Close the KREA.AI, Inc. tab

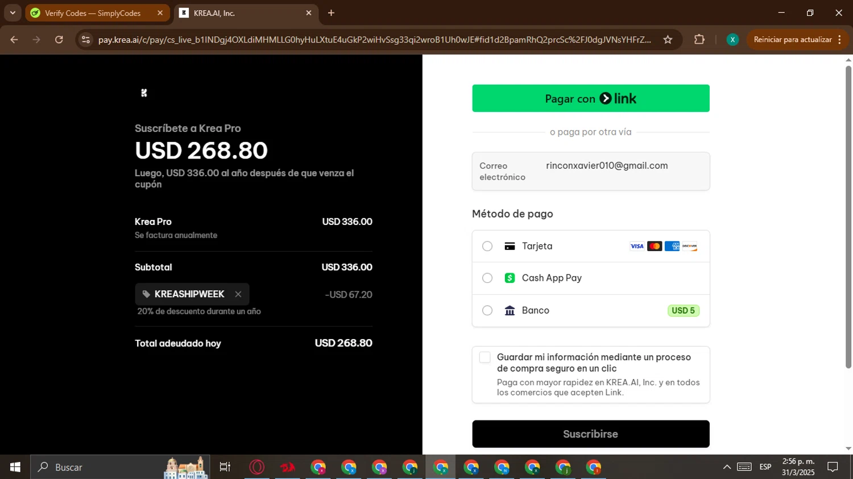click(x=309, y=13)
